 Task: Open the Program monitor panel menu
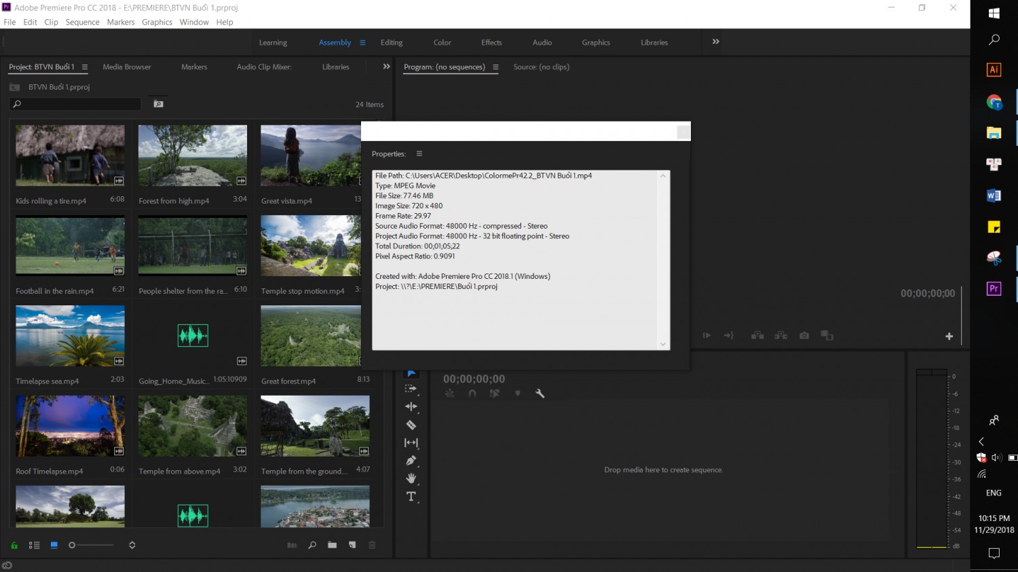click(x=495, y=67)
